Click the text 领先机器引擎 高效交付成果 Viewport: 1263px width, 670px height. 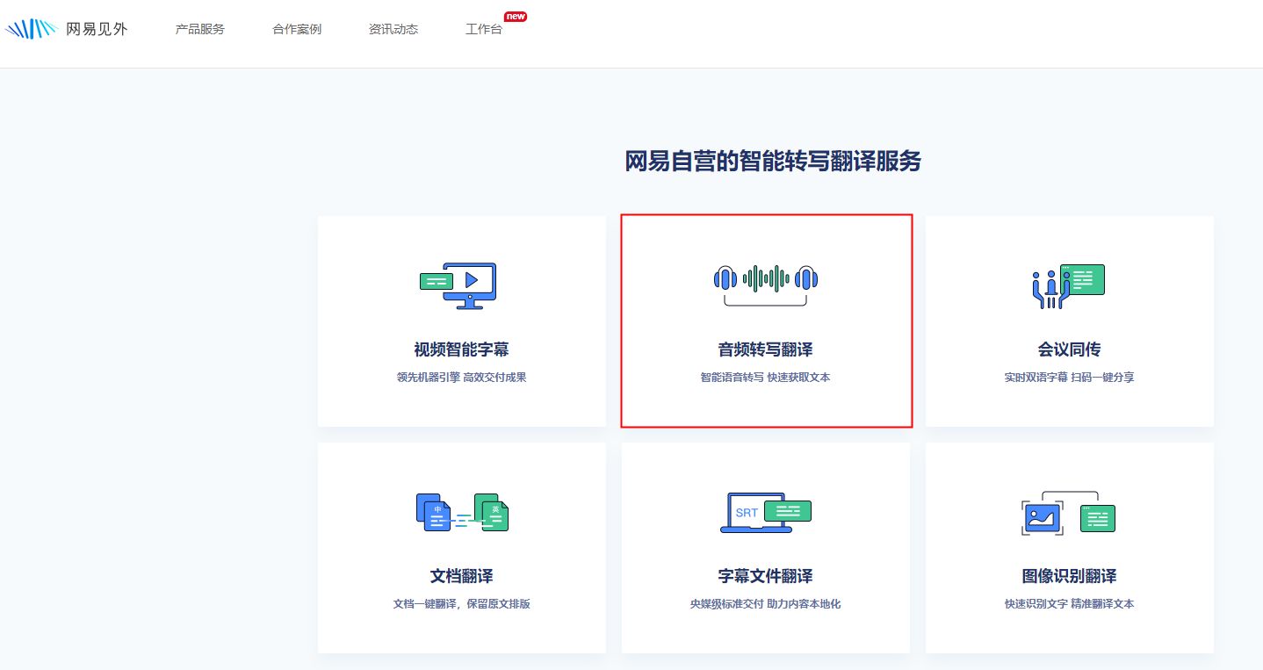pos(462,378)
